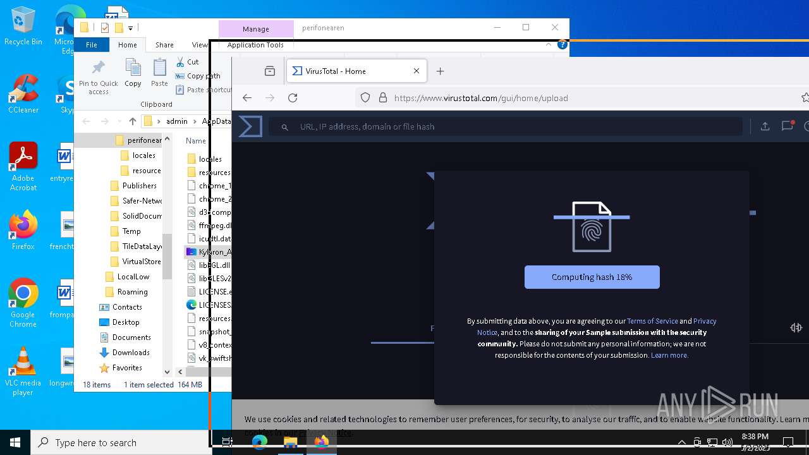Click VirusTotal upload file icon in header
Screen dimensions: 809x455
click(765, 126)
